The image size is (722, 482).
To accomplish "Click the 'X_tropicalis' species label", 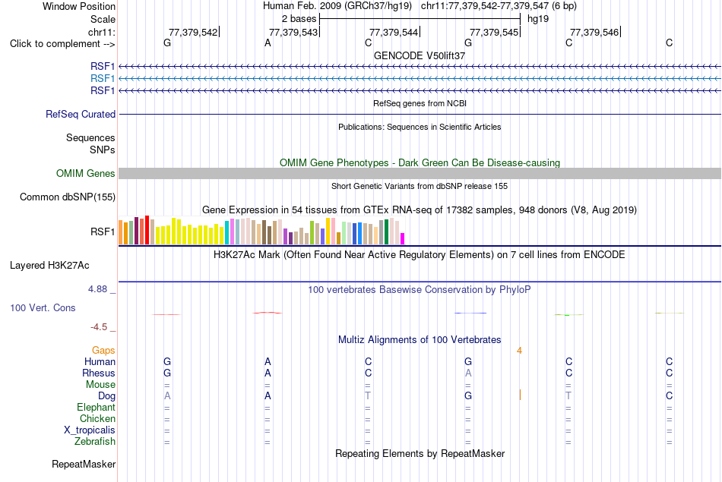I will 90,430.
